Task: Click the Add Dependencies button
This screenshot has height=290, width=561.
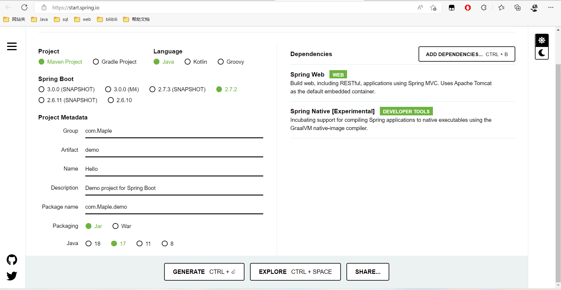Action: [x=467, y=54]
